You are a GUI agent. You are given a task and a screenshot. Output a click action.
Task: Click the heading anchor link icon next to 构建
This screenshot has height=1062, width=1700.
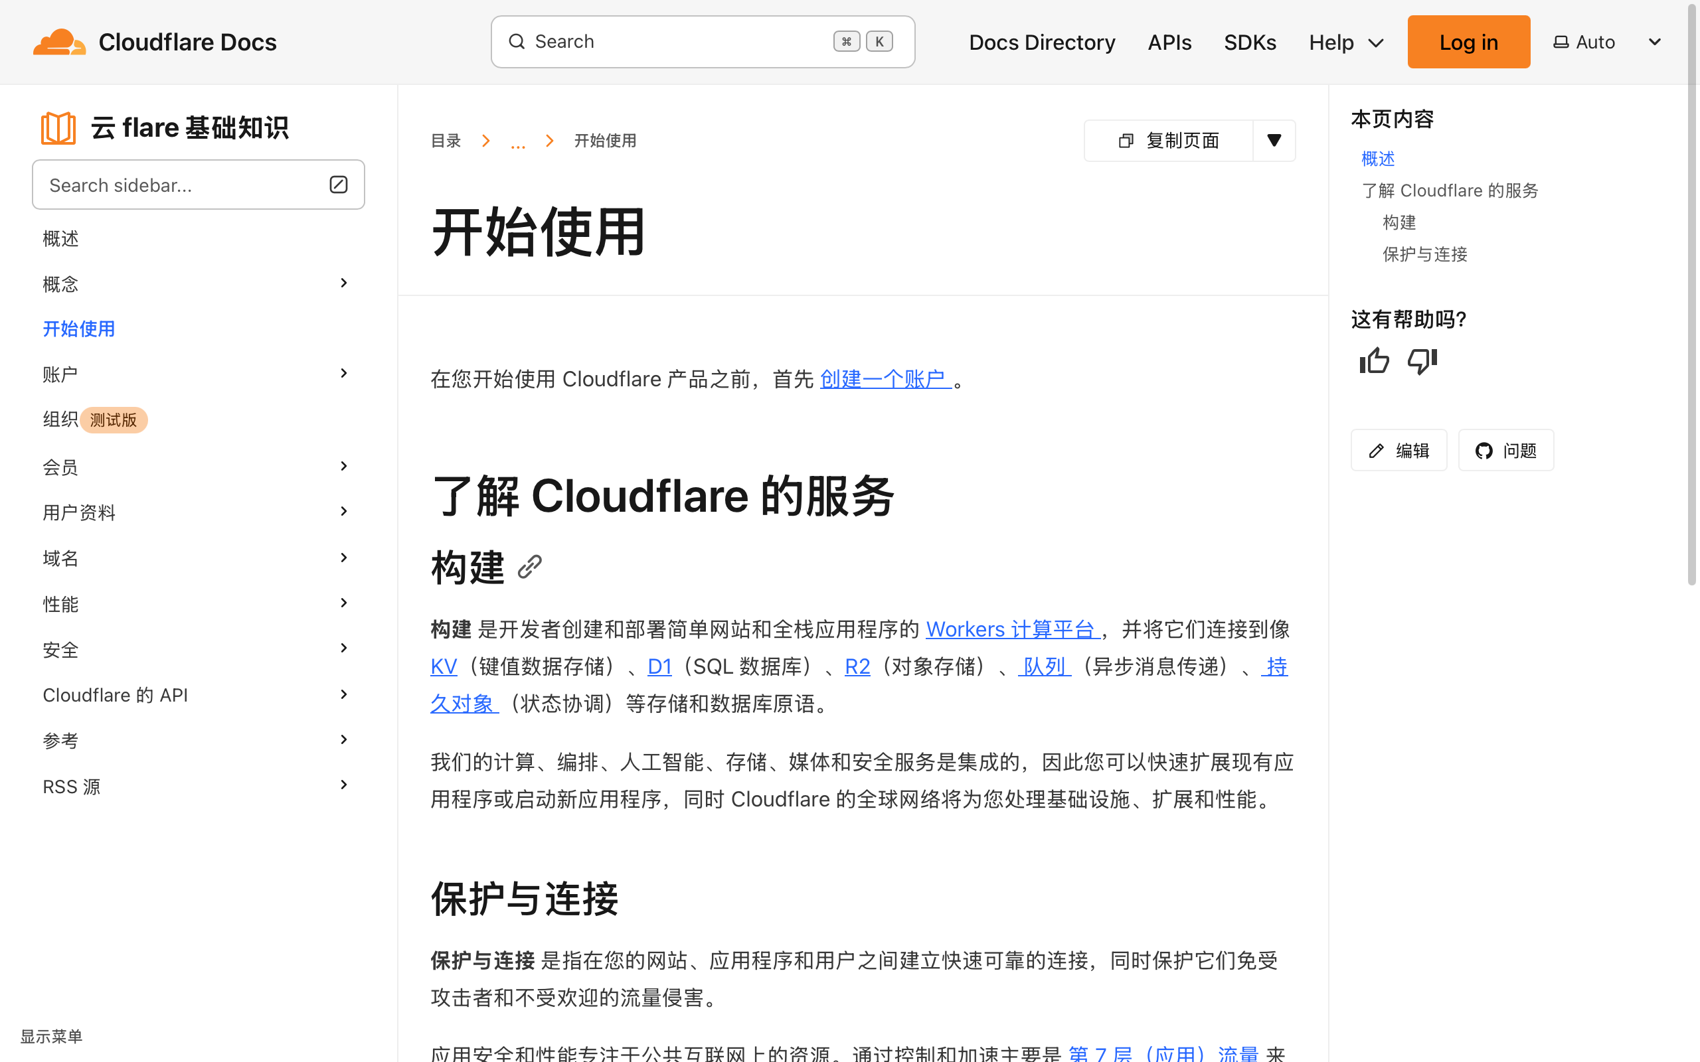pos(530,567)
